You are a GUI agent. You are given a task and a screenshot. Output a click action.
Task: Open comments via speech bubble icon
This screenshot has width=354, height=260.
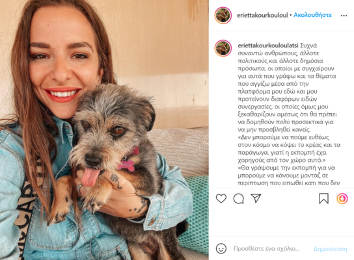[x=238, y=199]
